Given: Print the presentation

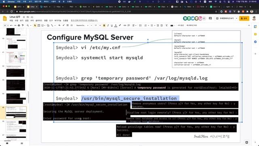Looking at the screenshot, I should click(19, 26).
